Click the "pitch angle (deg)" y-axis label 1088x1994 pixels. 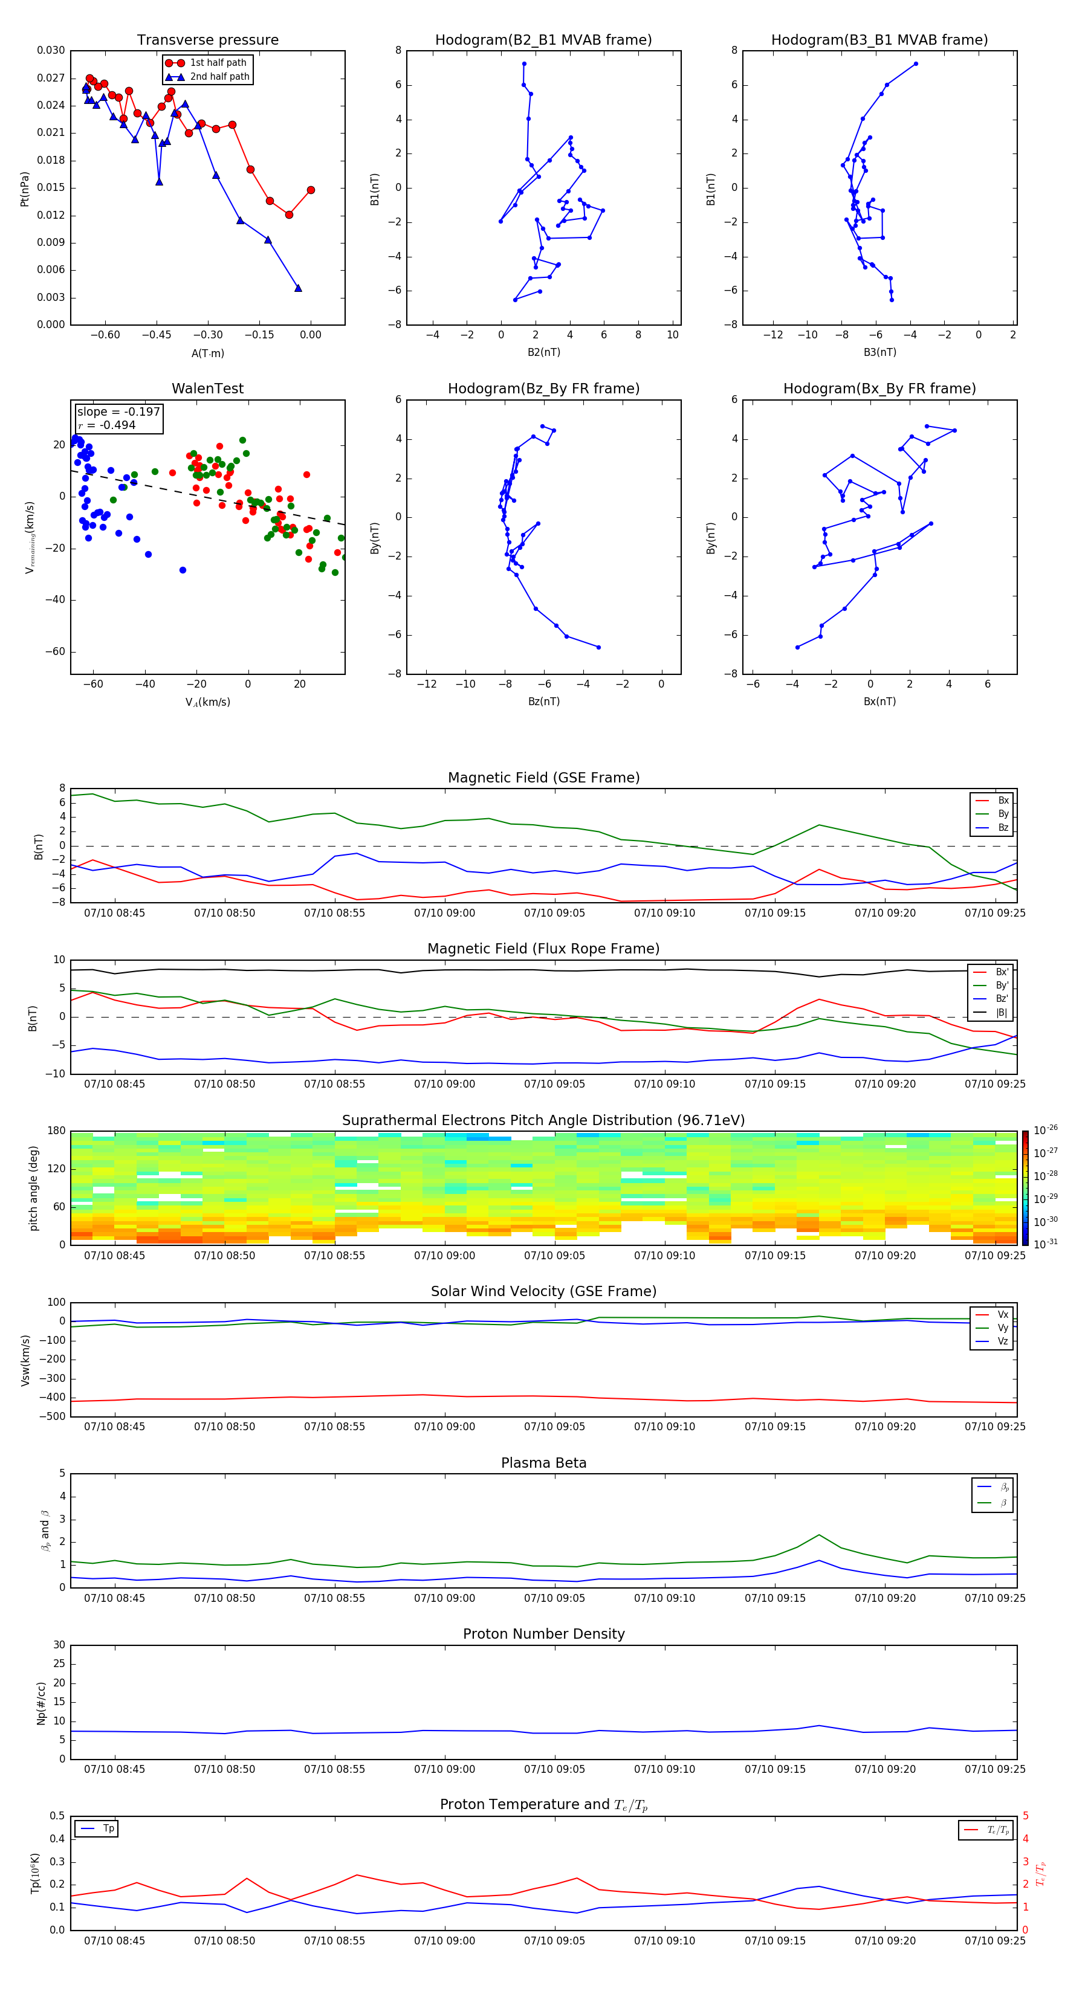pos(33,1188)
